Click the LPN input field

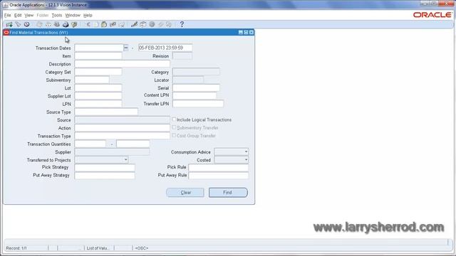click(x=98, y=104)
